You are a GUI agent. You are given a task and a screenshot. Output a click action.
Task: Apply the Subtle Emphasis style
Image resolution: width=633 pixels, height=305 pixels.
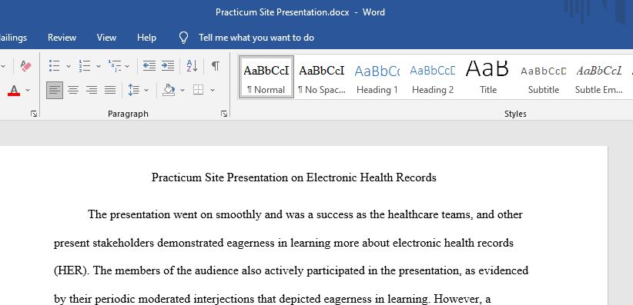(x=599, y=77)
